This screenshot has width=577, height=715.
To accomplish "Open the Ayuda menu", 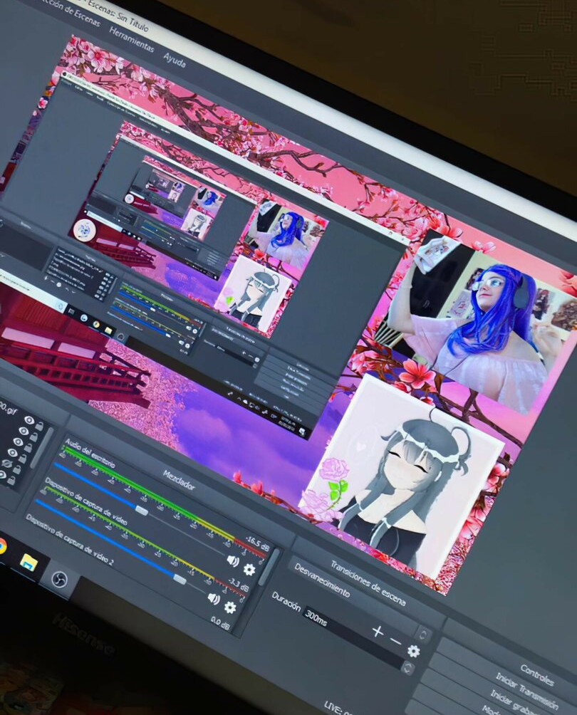I will 175,60.
